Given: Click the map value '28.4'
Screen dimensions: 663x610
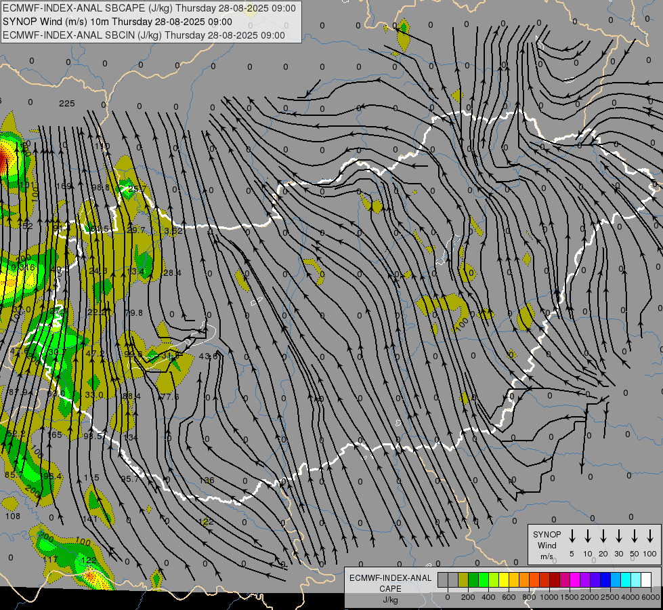Looking at the screenshot, I should click(171, 273).
